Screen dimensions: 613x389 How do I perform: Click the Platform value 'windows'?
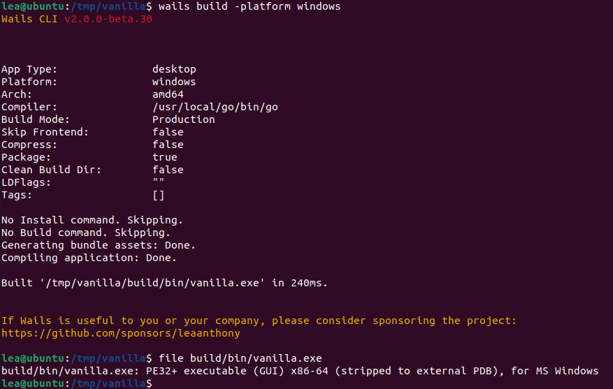pyautogui.click(x=174, y=82)
